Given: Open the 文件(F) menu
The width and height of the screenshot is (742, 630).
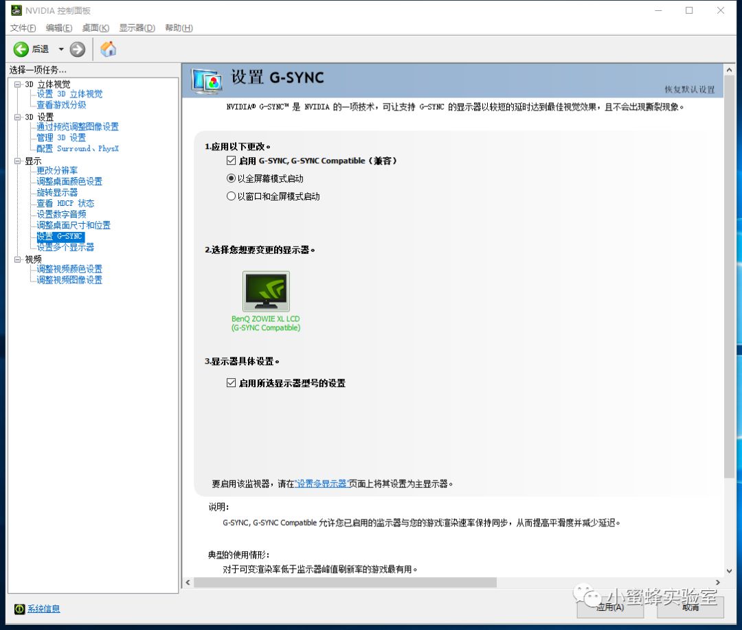Looking at the screenshot, I should tap(23, 28).
